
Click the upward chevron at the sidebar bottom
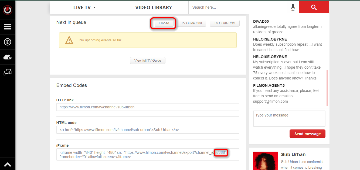[x=7, y=165]
